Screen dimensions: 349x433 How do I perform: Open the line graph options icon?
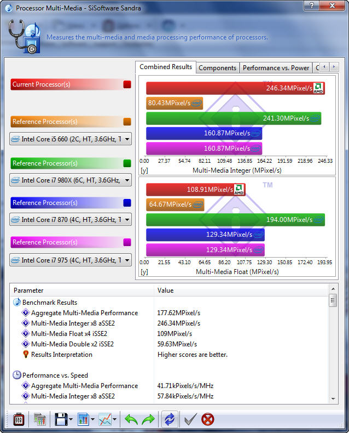point(105,419)
